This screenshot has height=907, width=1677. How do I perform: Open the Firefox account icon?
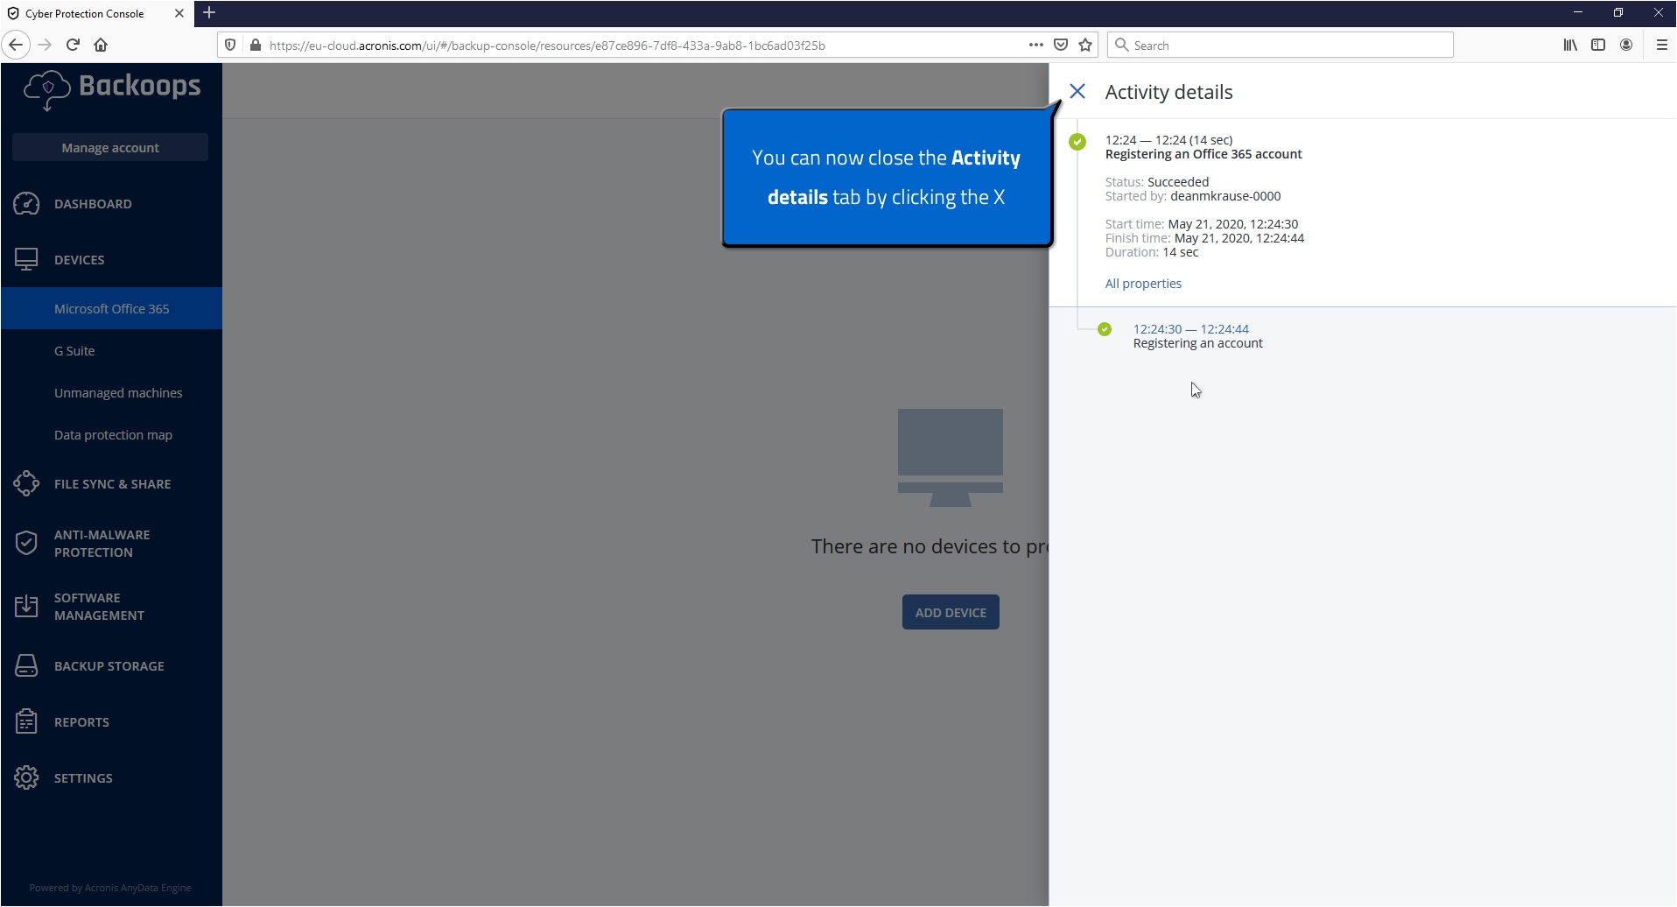[1626, 45]
